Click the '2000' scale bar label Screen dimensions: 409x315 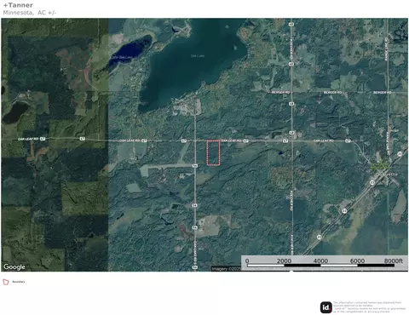[x=284, y=261]
